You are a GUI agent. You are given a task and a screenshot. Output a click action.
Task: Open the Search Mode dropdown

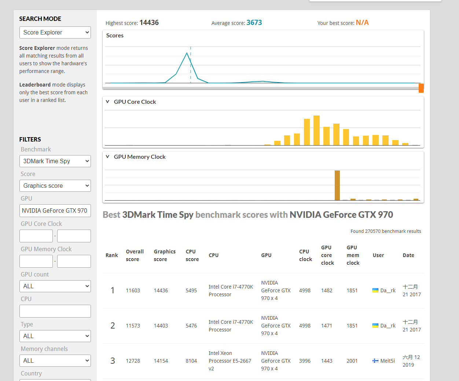[x=55, y=32]
